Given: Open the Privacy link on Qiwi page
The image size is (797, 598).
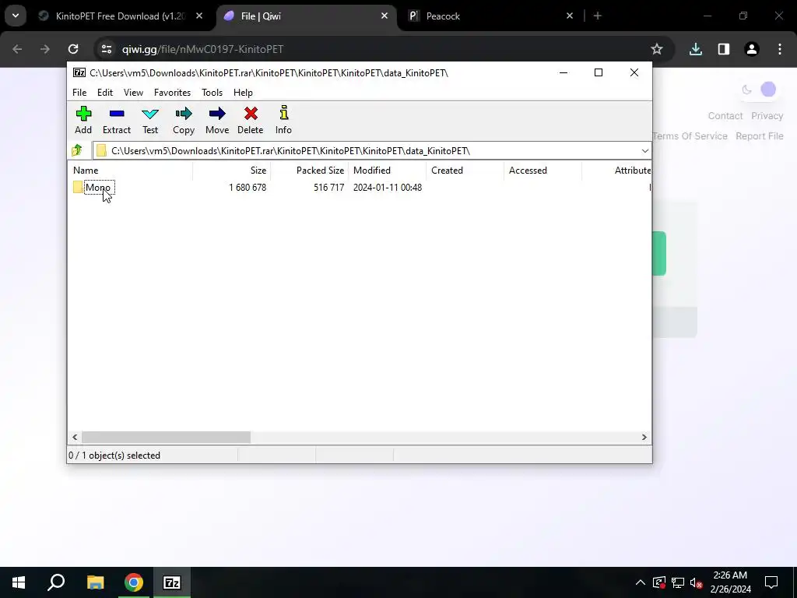Looking at the screenshot, I should [767, 116].
